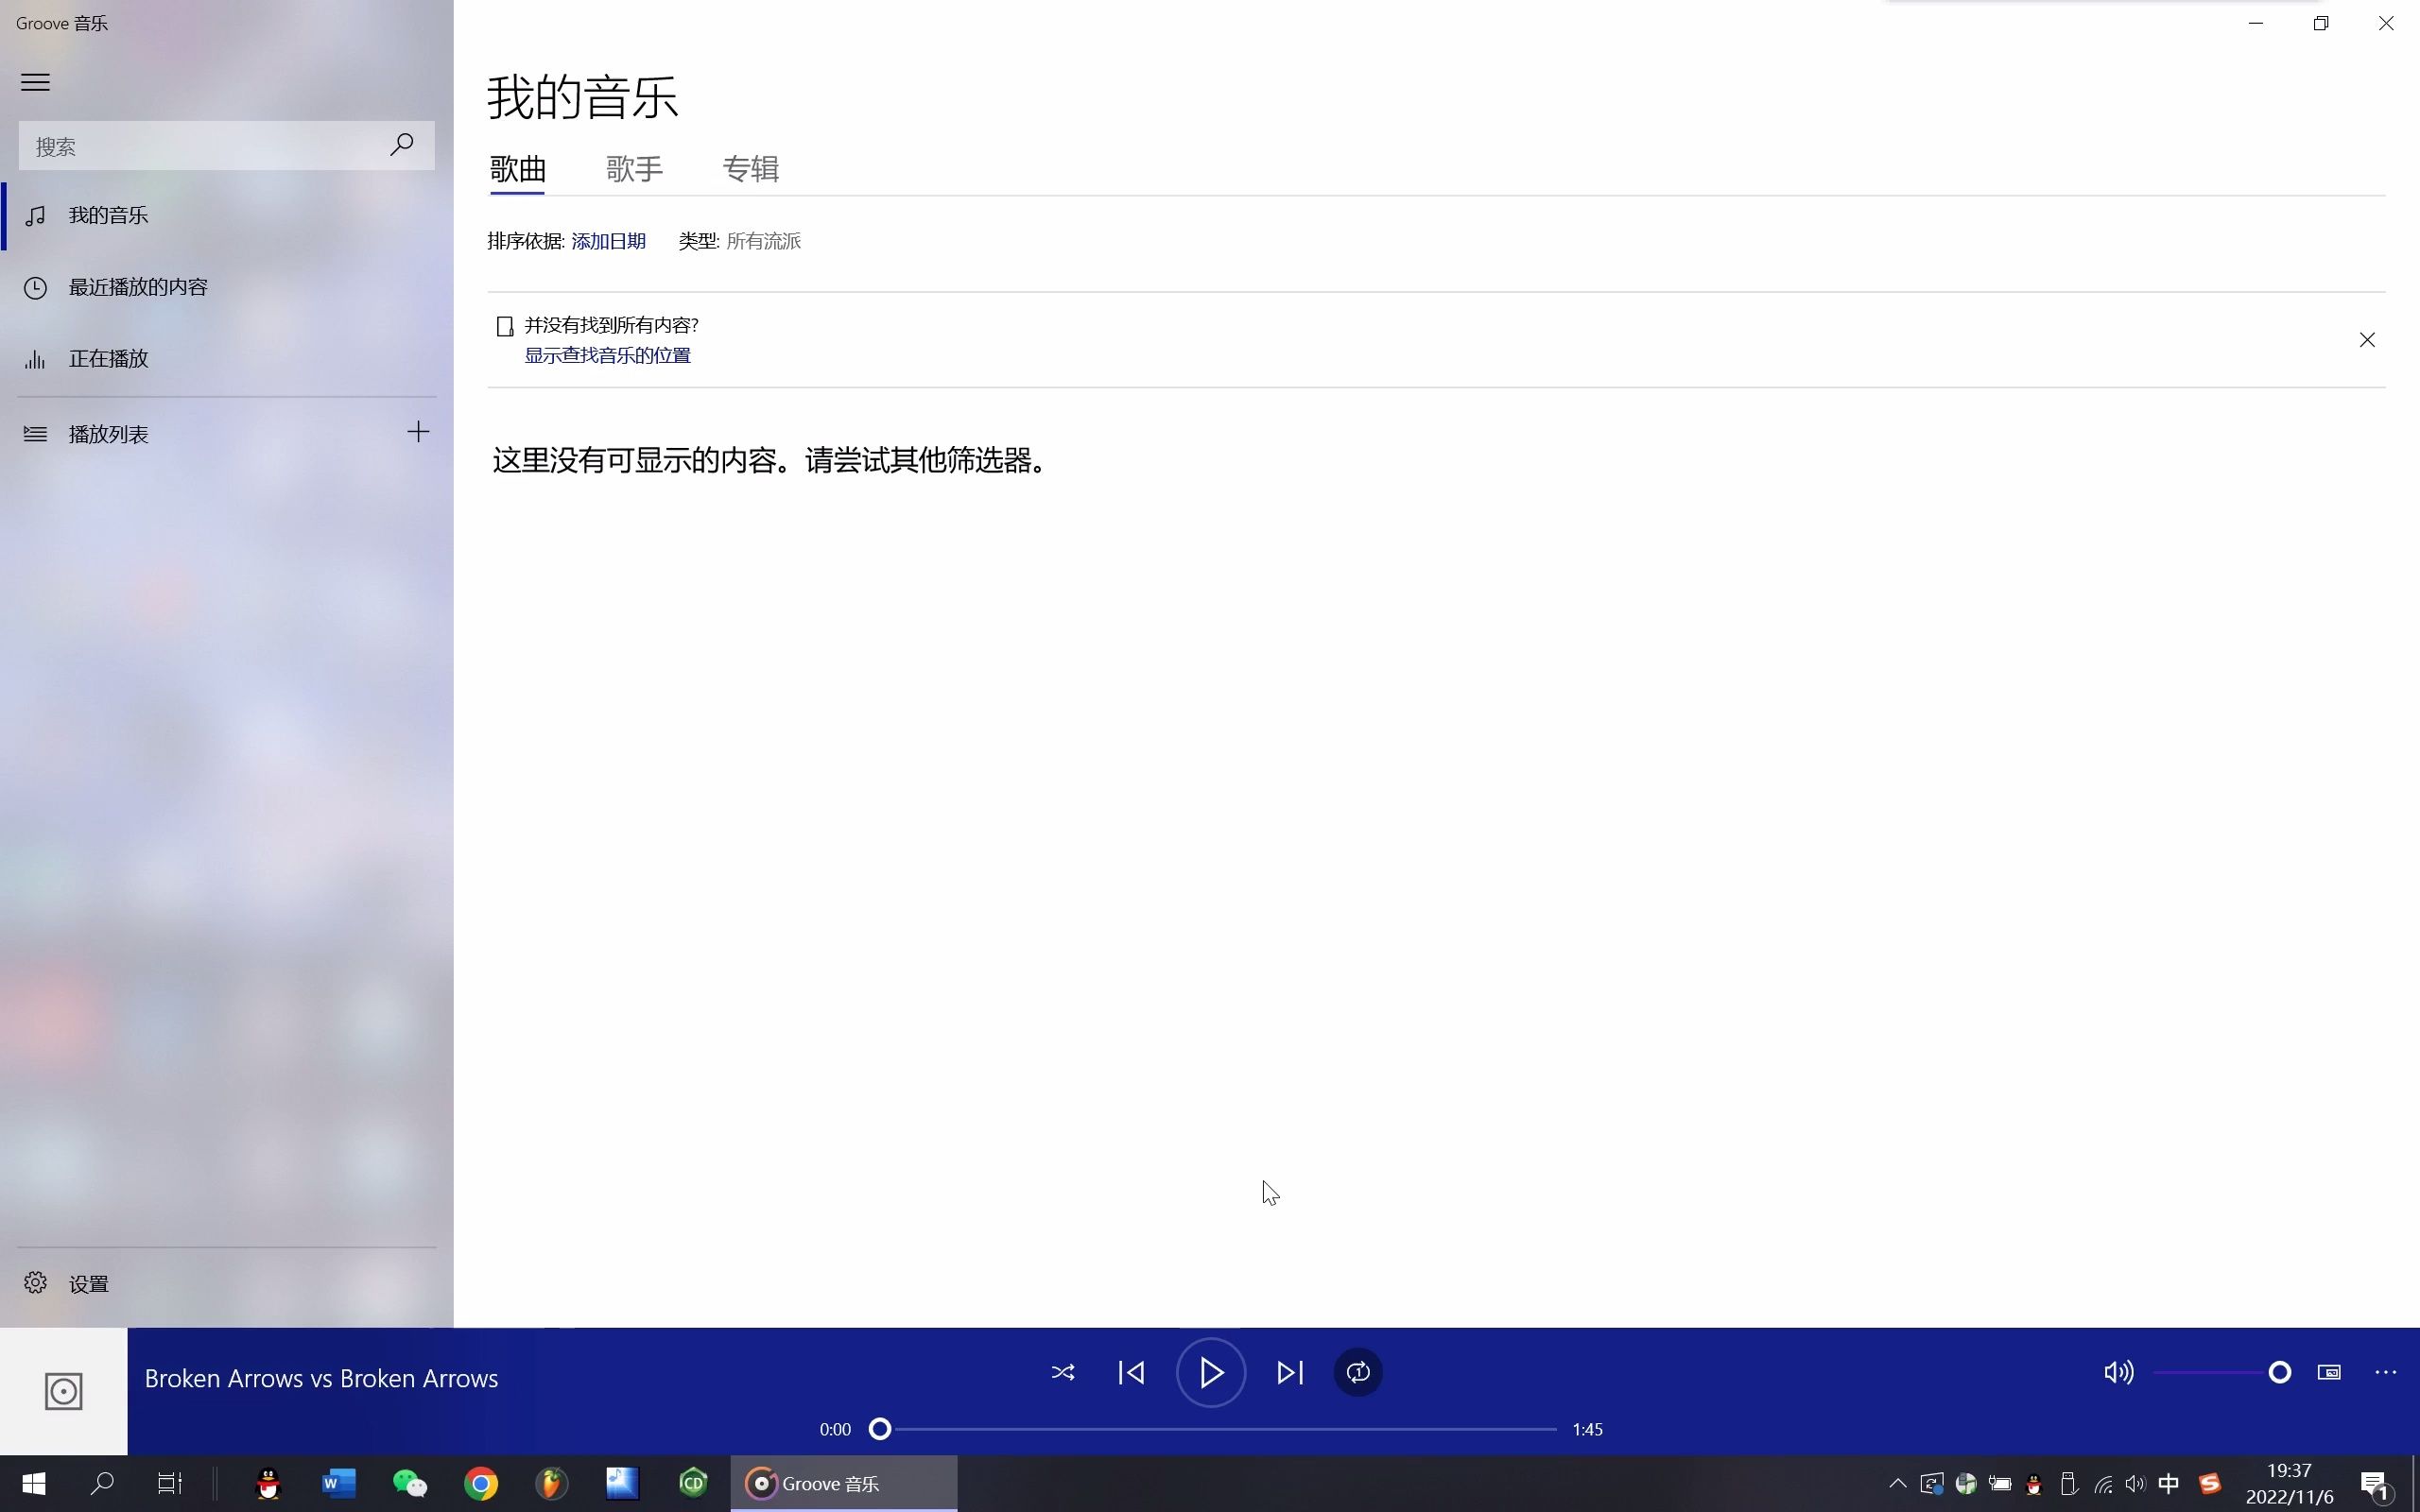Toggle repeat mode
This screenshot has height=1512, width=2420.
1358,1372
